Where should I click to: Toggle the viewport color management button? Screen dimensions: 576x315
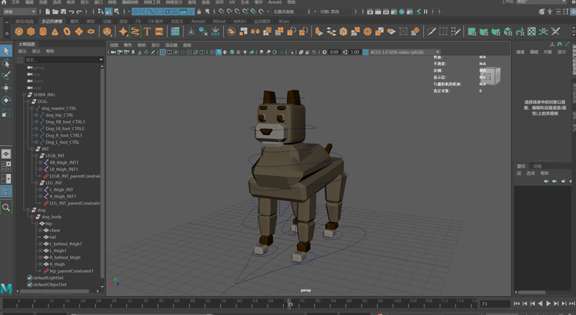point(366,52)
